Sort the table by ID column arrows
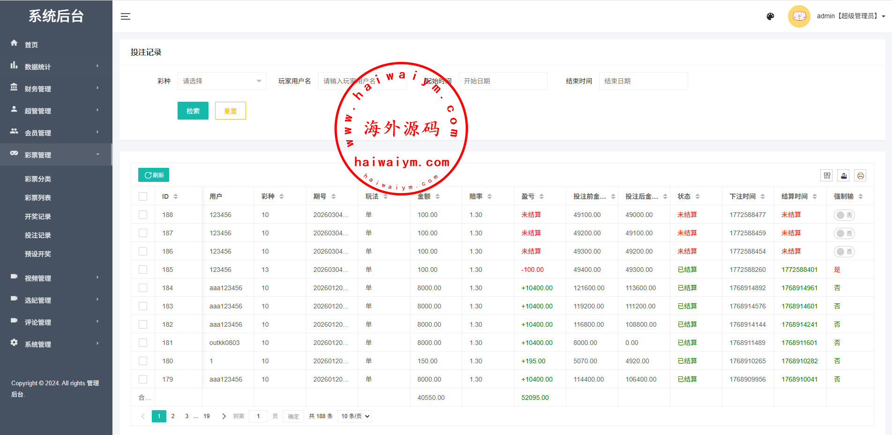892x435 pixels. (x=176, y=196)
